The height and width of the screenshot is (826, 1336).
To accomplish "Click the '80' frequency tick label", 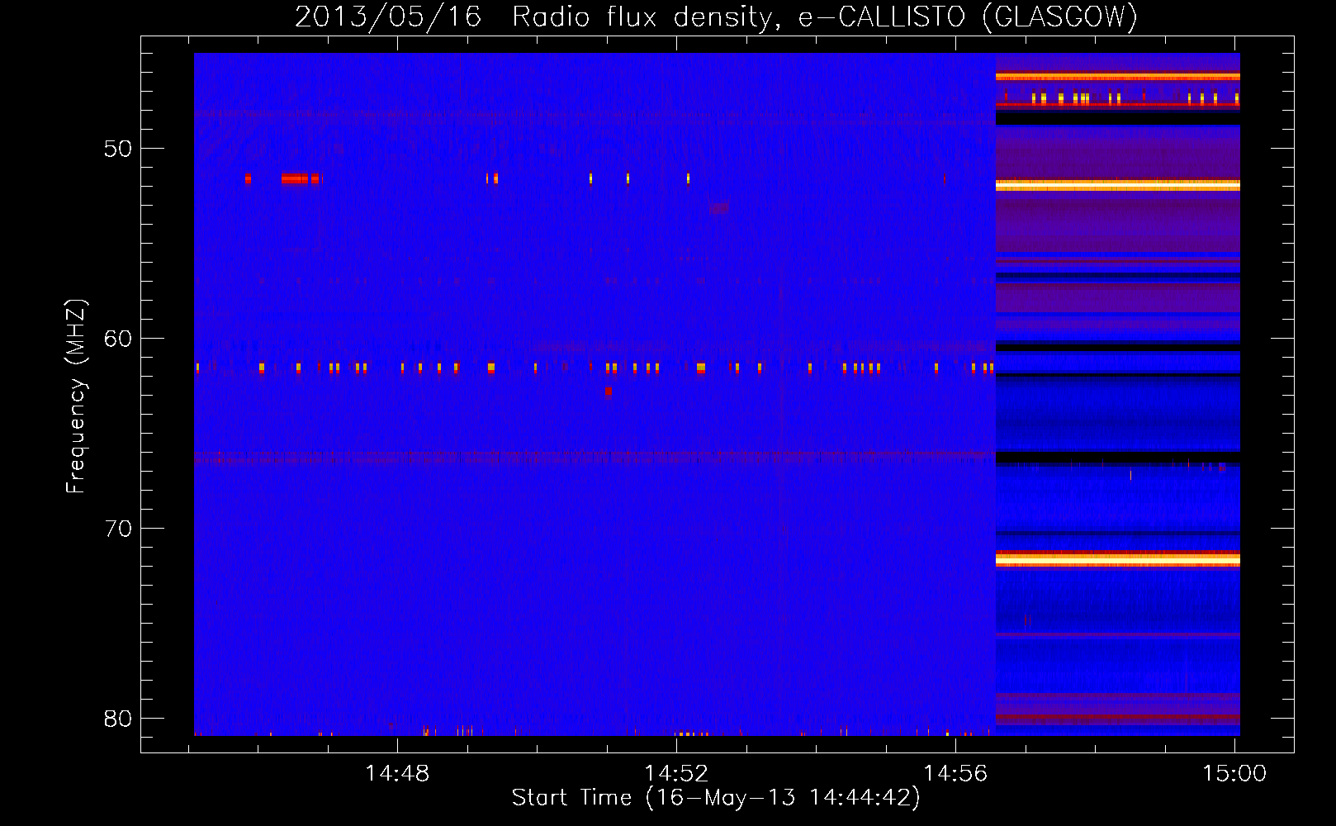I will (x=118, y=719).
